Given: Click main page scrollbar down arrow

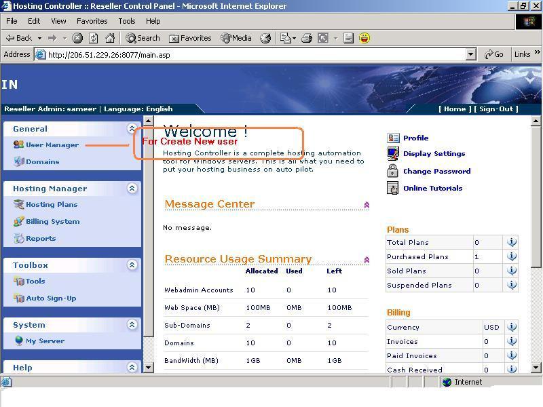Looking at the screenshot, I should 536,367.
